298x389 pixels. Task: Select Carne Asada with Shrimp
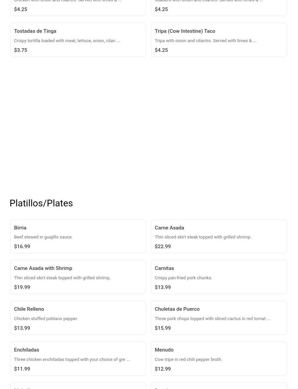tap(78, 277)
